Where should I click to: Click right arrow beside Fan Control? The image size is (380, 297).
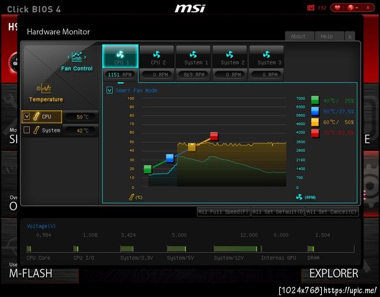pos(85,57)
